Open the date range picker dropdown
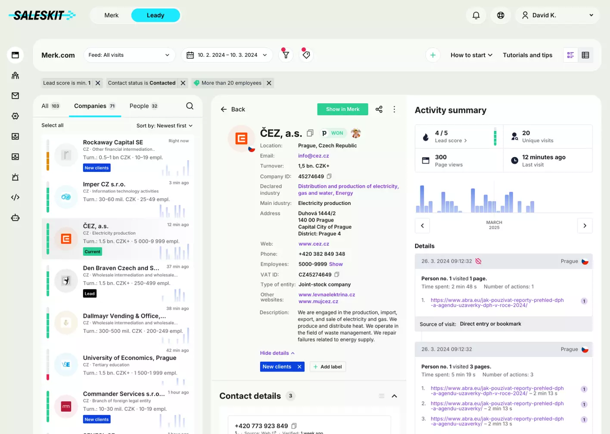This screenshot has width=610, height=434. click(x=227, y=55)
